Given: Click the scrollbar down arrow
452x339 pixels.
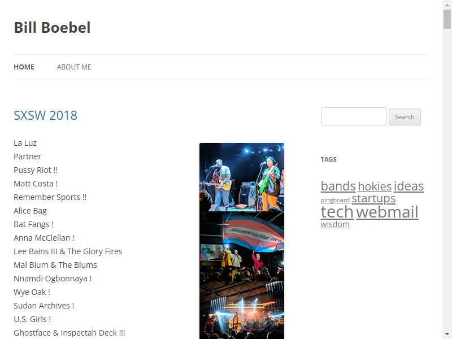Looking at the screenshot, I should coord(447,334).
